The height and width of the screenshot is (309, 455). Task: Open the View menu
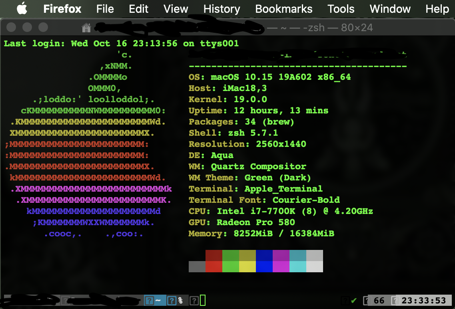click(x=176, y=9)
